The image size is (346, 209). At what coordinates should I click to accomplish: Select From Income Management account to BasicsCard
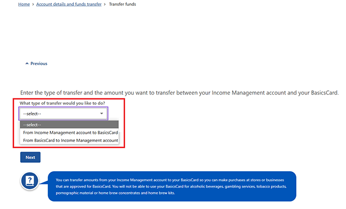(69, 132)
